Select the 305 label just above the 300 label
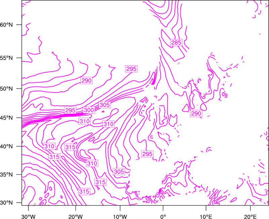This screenshot has width=269, height=219. 105,105
